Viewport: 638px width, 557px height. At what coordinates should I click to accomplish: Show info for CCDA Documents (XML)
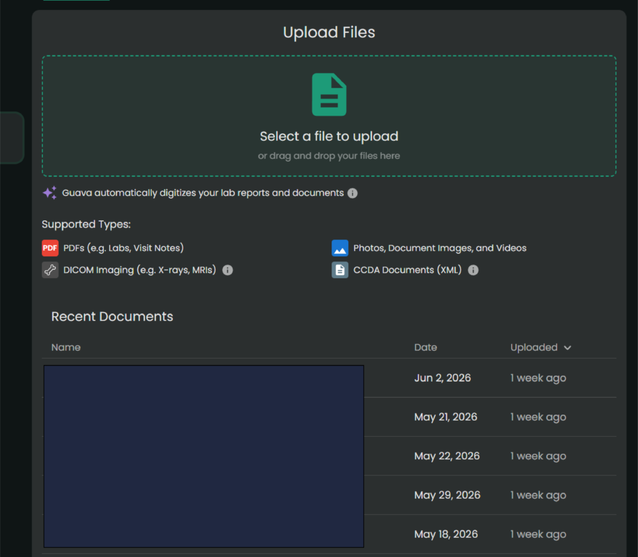[x=473, y=270]
